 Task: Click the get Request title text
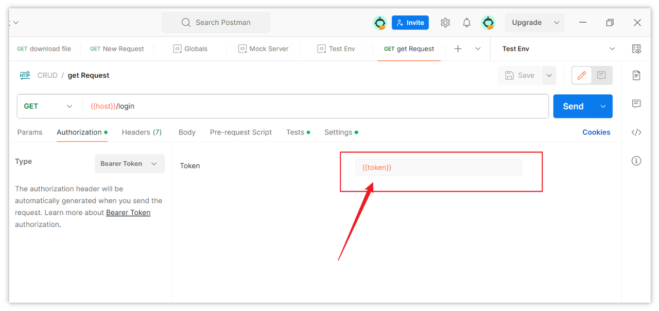[89, 75]
